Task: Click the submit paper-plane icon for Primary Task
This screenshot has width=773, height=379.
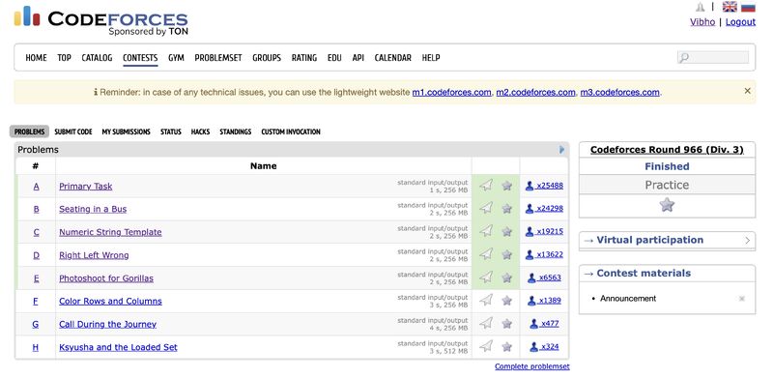Action: [486, 186]
